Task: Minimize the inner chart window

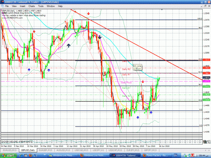Action: click(202, 6)
